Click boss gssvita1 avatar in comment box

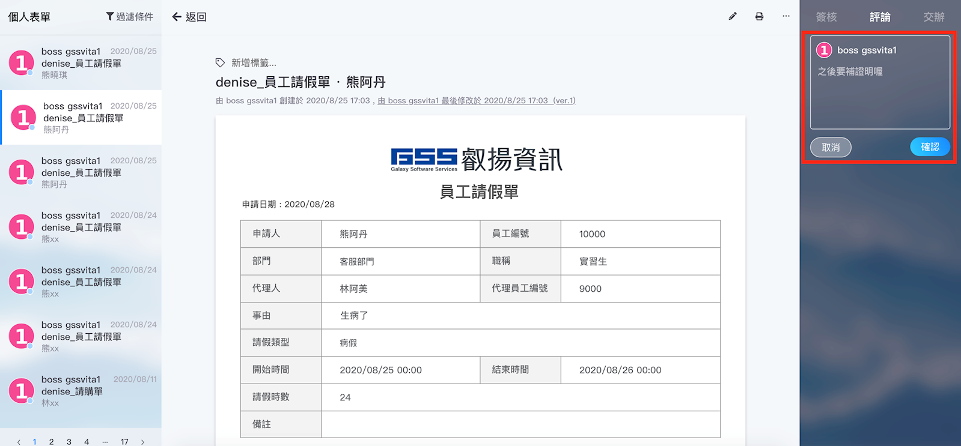(824, 50)
